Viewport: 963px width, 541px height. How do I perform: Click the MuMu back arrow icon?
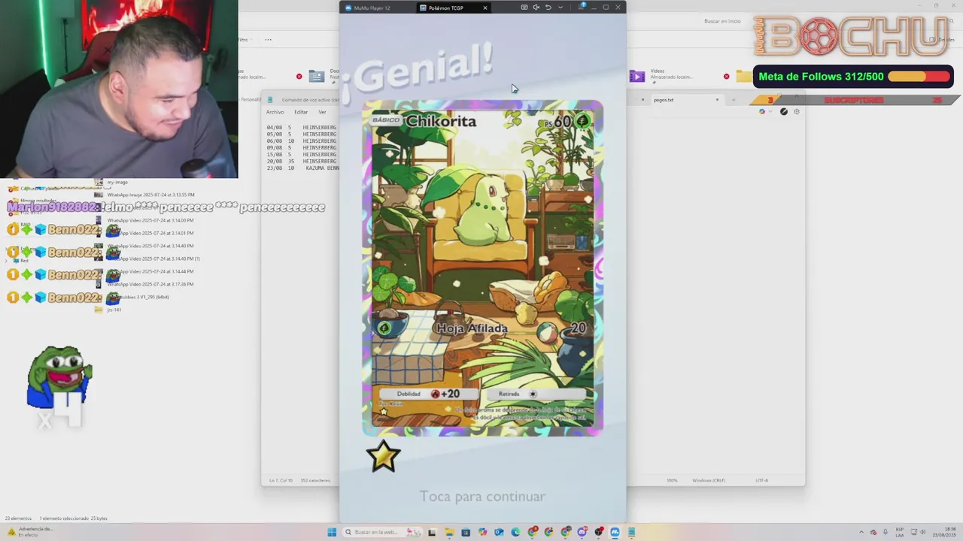(x=548, y=8)
